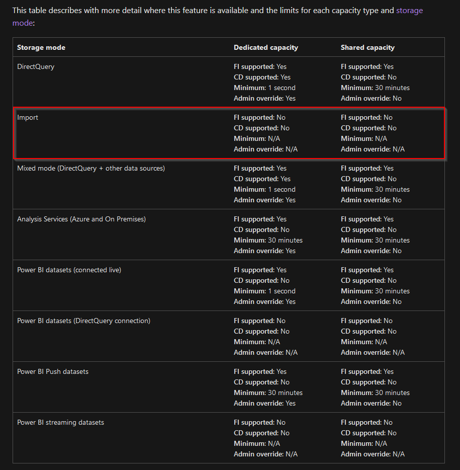This screenshot has height=470, width=460.
Task: Select the Power BI datasets (DirectQuery connection) label
Action: tap(83, 321)
